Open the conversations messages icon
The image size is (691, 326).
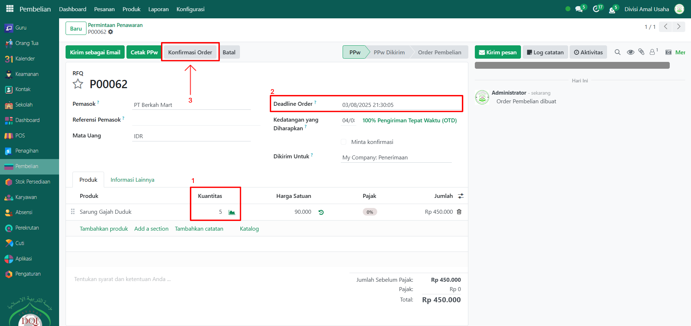tap(579, 9)
